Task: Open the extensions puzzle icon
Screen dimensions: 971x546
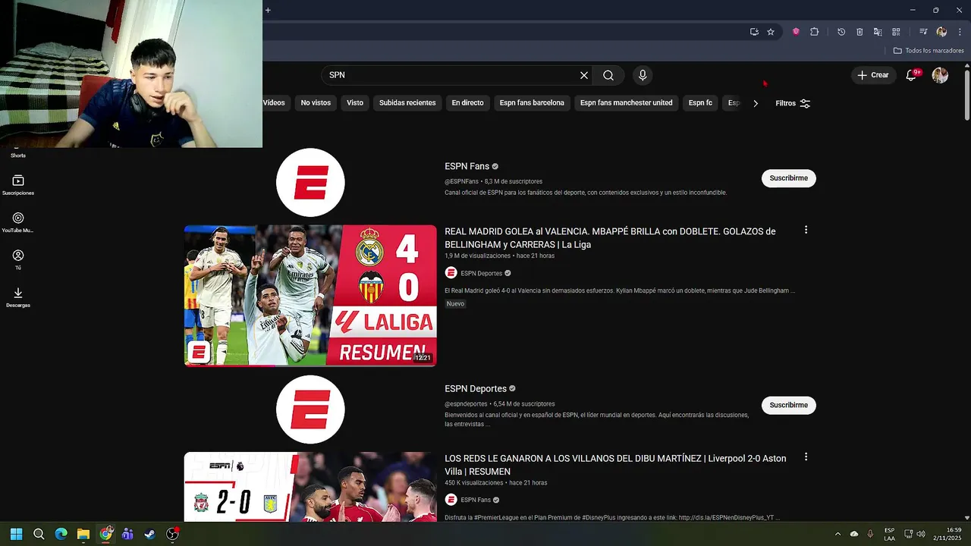Action: point(814,32)
